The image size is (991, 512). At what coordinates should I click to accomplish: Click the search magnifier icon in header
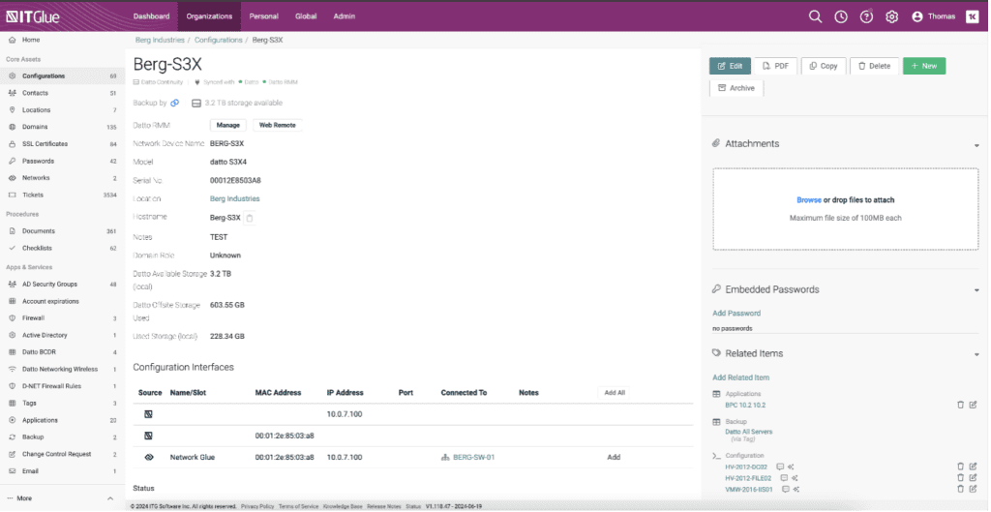tap(815, 16)
